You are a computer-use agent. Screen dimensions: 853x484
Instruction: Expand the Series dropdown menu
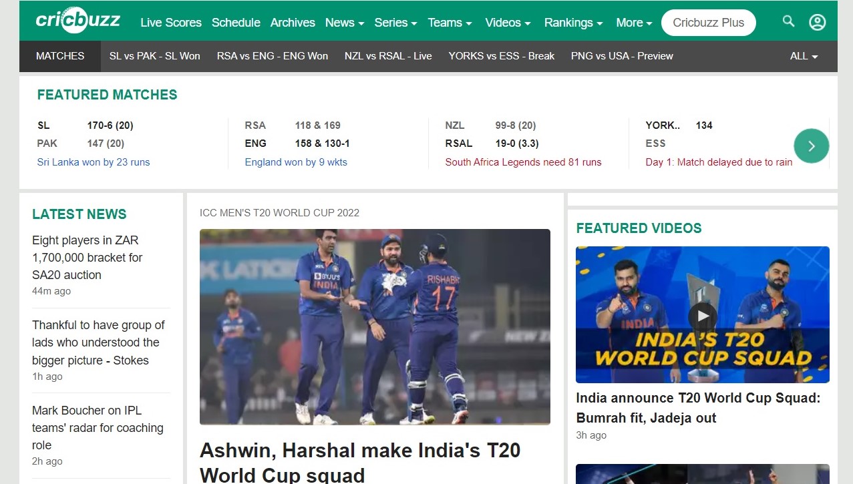395,23
